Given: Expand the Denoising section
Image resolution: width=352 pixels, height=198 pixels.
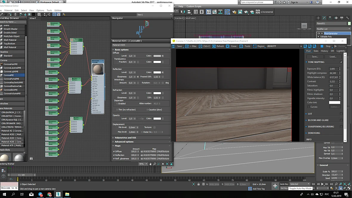Looking at the screenshot, I should 306,133.
